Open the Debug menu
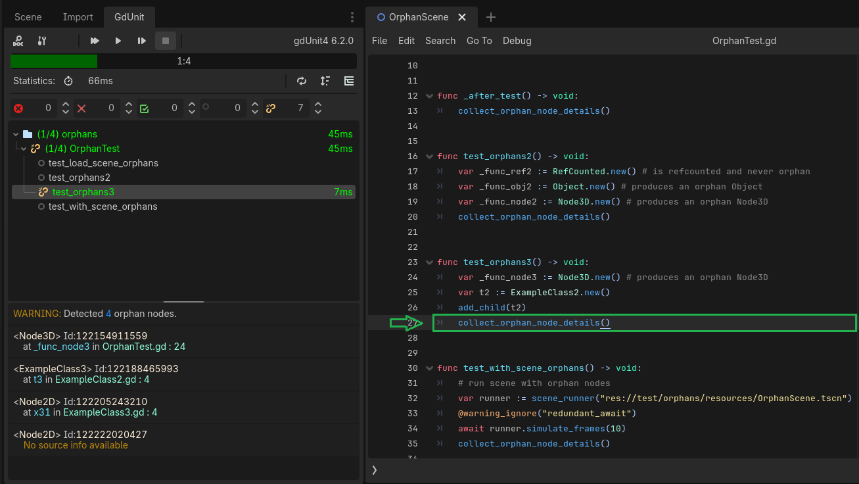The image size is (859, 484). click(517, 41)
